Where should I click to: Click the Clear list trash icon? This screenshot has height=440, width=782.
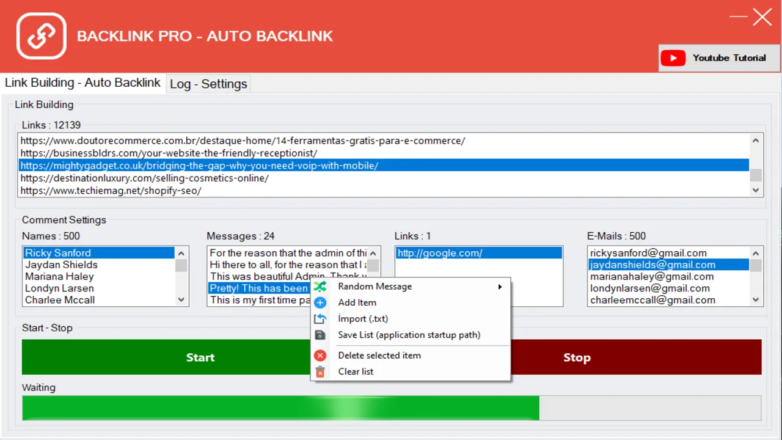(320, 372)
